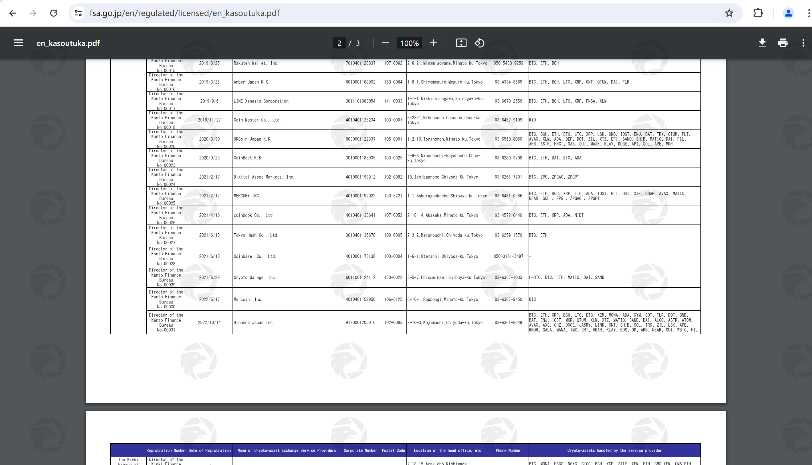Select corporate number 9120001205916

click(361, 323)
